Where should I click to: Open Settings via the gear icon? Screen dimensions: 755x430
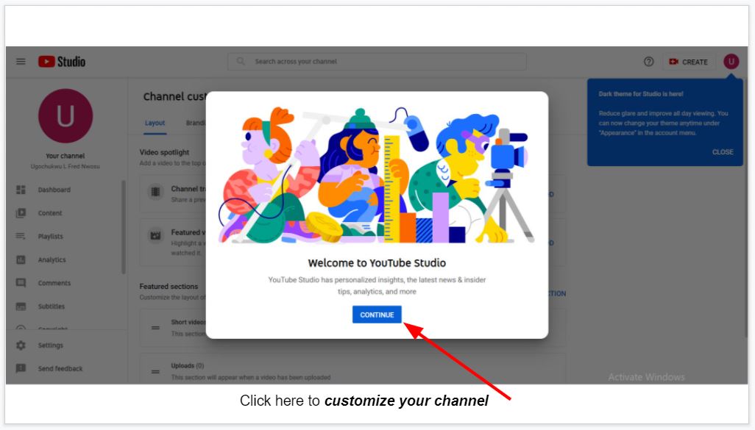point(21,345)
